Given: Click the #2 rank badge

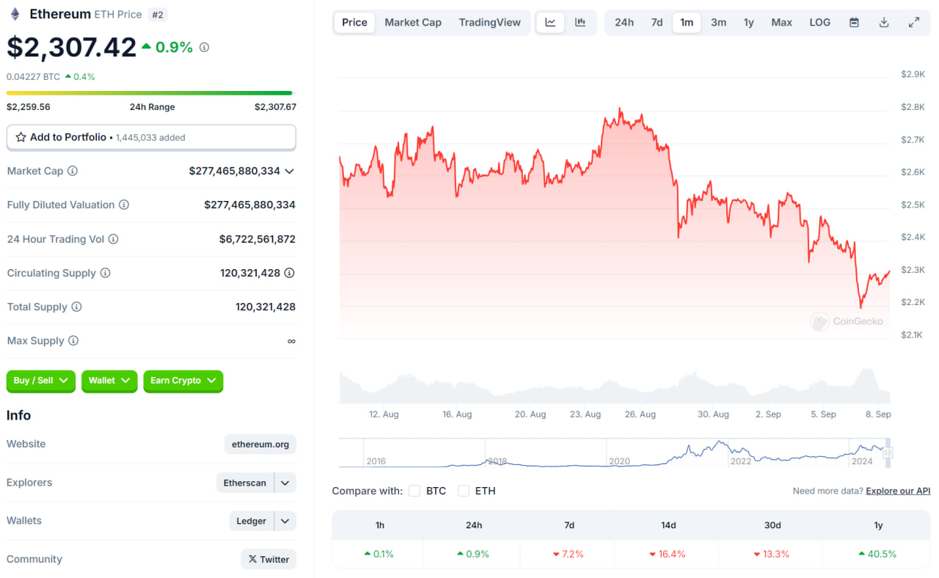Looking at the screenshot, I should 157,15.
